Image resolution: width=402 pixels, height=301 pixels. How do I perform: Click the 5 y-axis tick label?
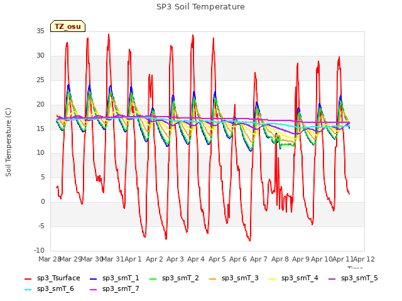point(43,177)
